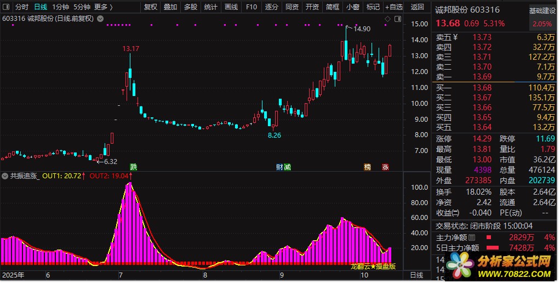Click the 基础建设 sector link

click(x=542, y=11)
